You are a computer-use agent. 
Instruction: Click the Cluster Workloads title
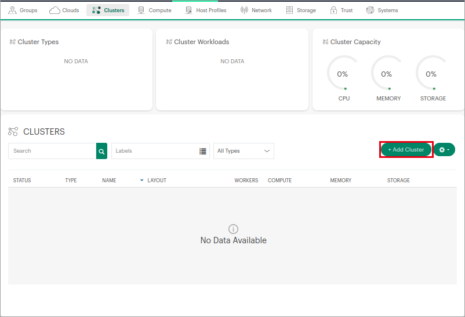click(201, 42)
